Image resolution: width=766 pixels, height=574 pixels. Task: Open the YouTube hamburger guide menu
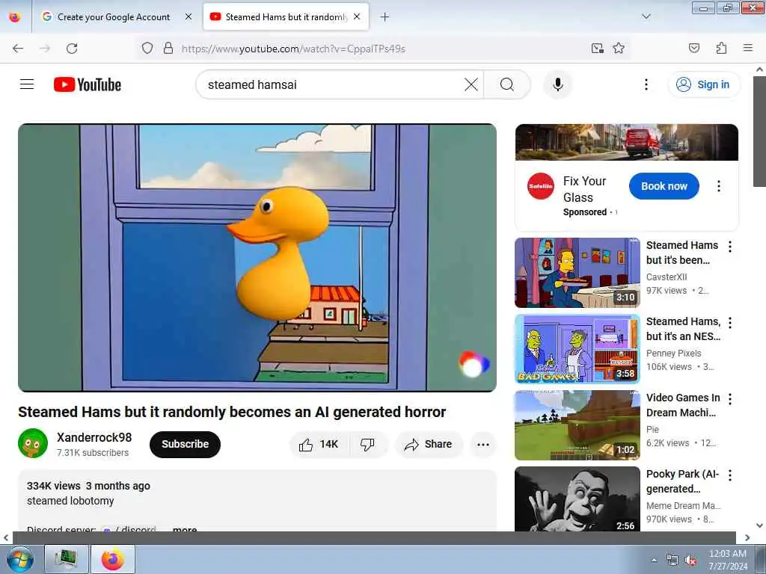coord(27,84)
